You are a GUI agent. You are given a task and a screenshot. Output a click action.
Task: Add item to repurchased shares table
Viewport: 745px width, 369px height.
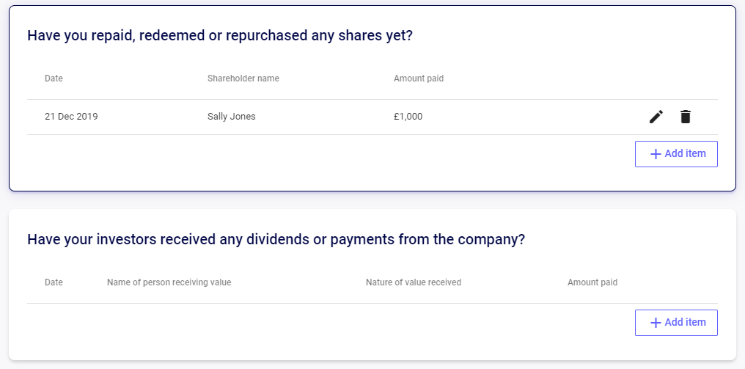pyautogui.click(x=676, y=154)
